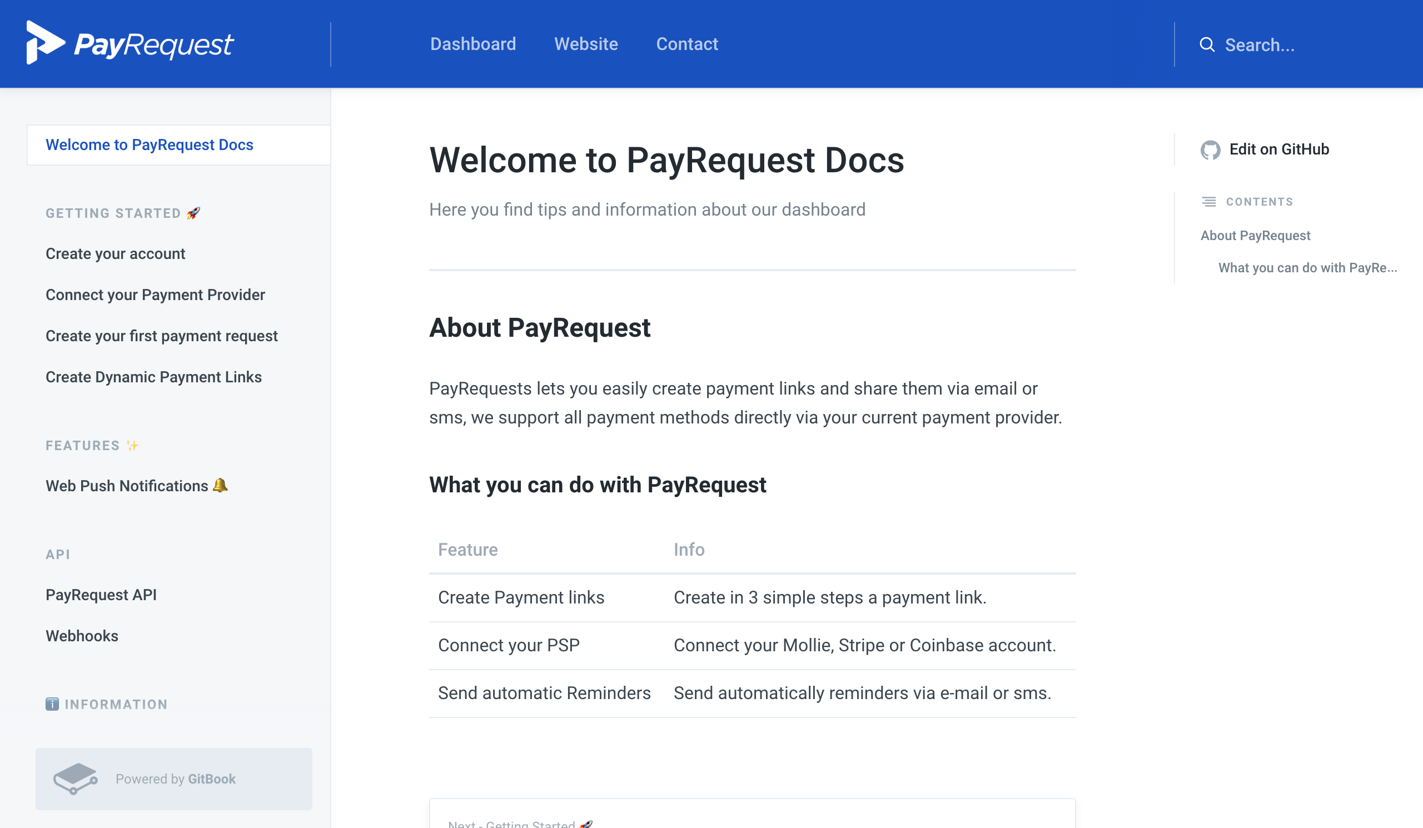Open PayRequest API page
The width and height of the screenshot is (1423, 828).
pos(101,595)
